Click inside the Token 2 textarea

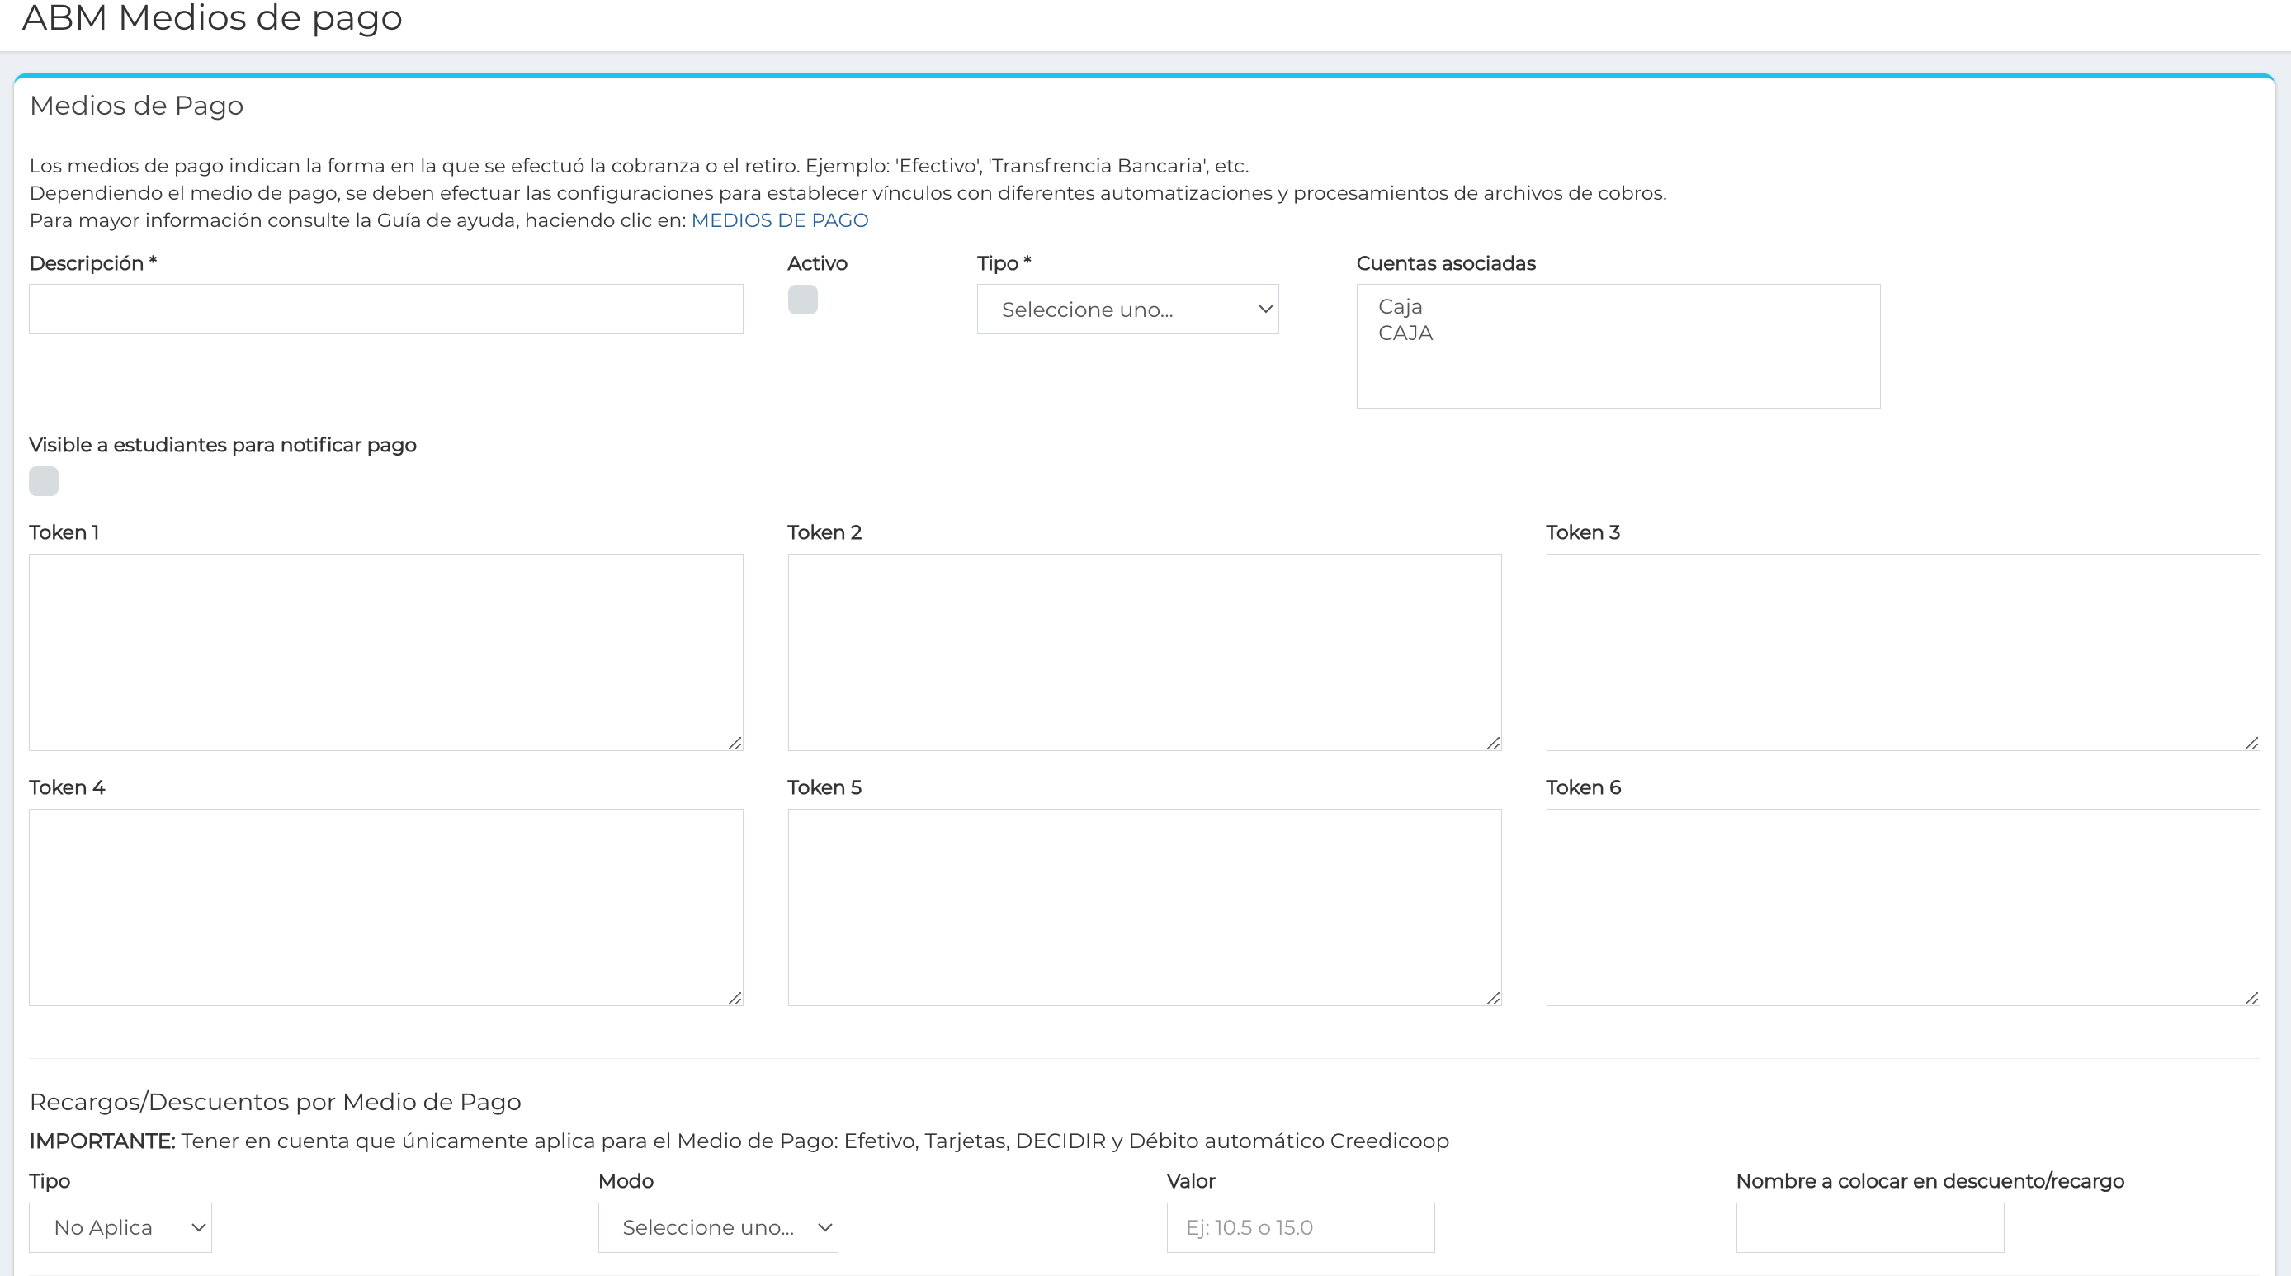tap(1144, 652)
